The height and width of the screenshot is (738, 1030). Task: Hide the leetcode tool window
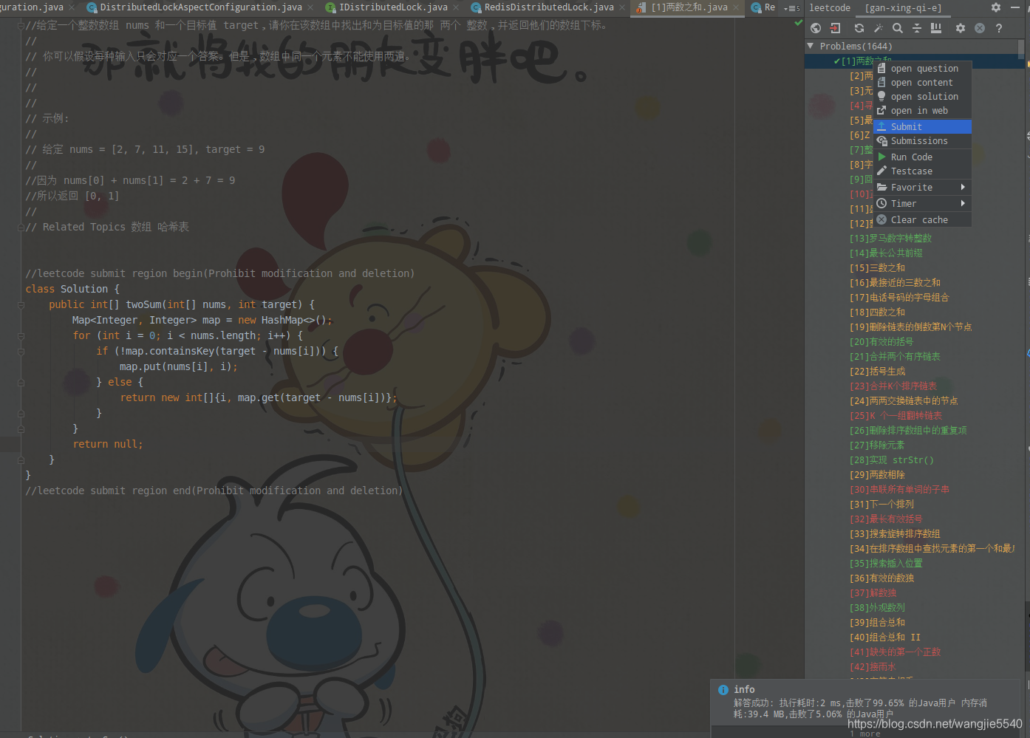click(1015, 7)
